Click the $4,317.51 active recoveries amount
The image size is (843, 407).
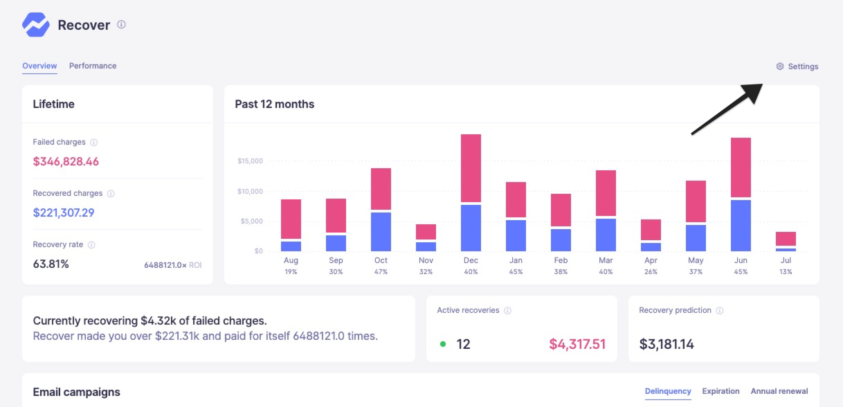[577, 344]
